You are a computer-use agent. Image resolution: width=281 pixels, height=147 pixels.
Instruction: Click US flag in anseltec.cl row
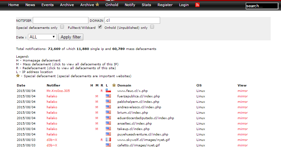tap(108, 123)
